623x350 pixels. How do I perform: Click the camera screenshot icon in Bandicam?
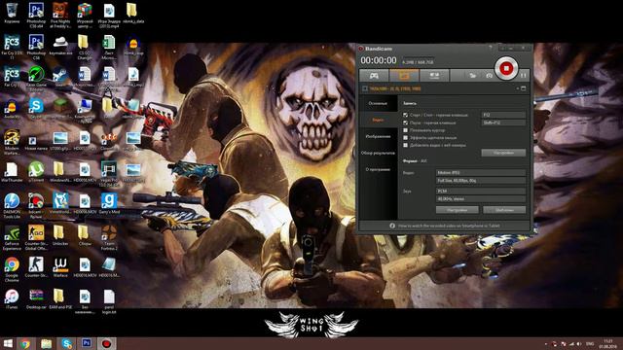(489, 76)
